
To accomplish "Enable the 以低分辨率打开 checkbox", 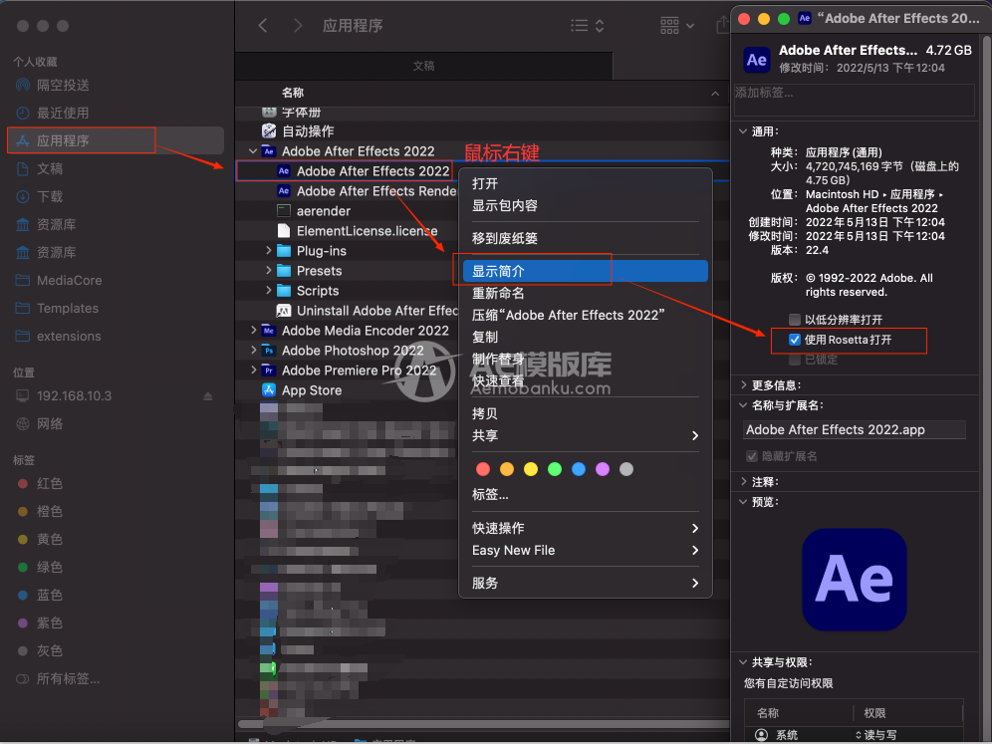I will click(x=794, y=320).
